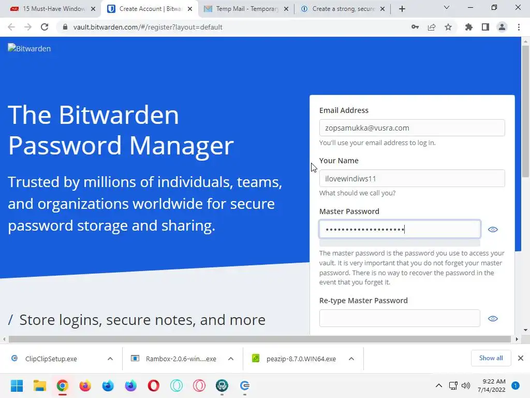Click Show all downloads button
This screenshot has width=530, height=398.
(491, 358)
